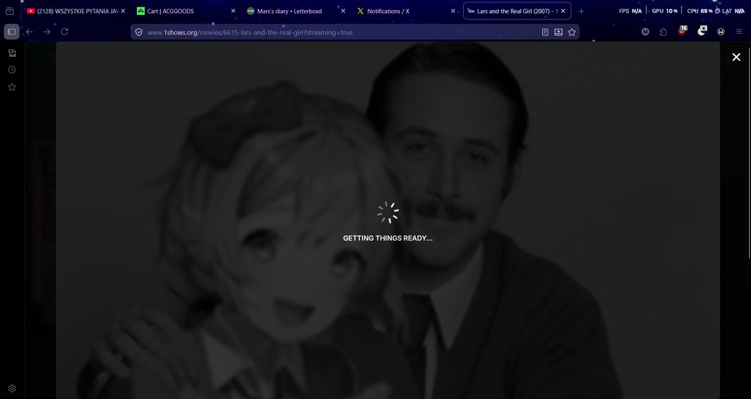Open Bookmarks star in the left sidebar
Image resolution: width=751 pixels, height=399 pixels.
pyautogui.click(x=11, y=86)
